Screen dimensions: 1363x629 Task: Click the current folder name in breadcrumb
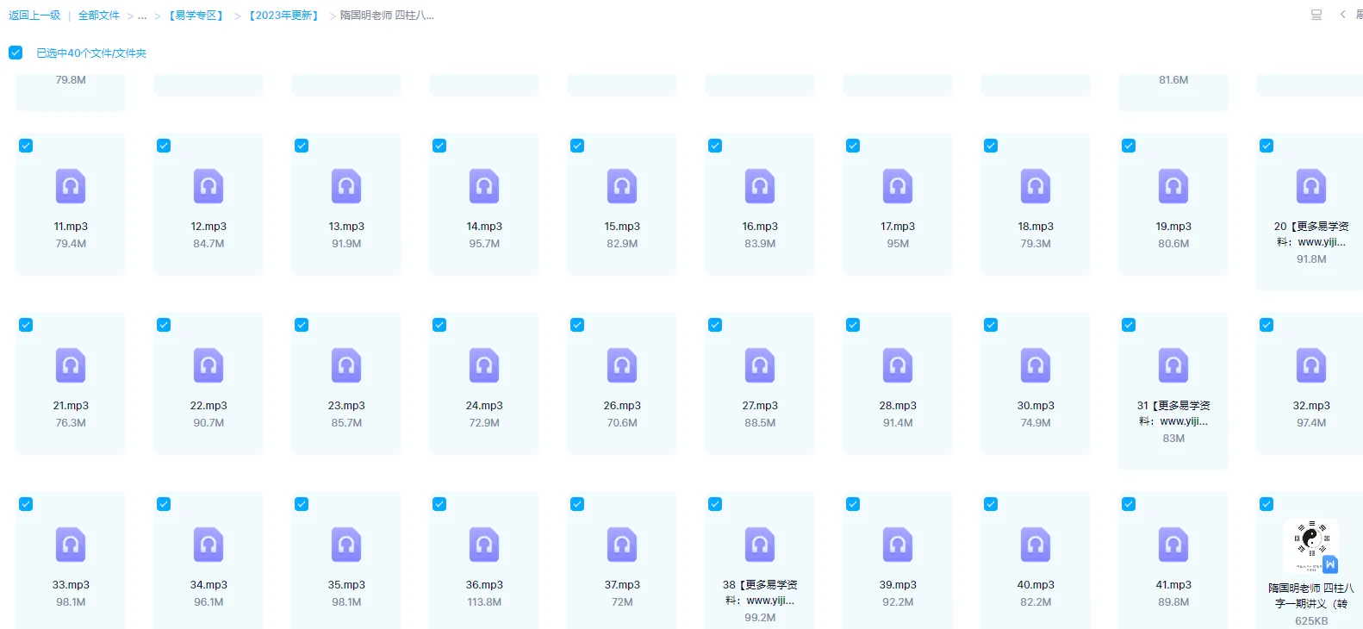[x=387, y=16]
